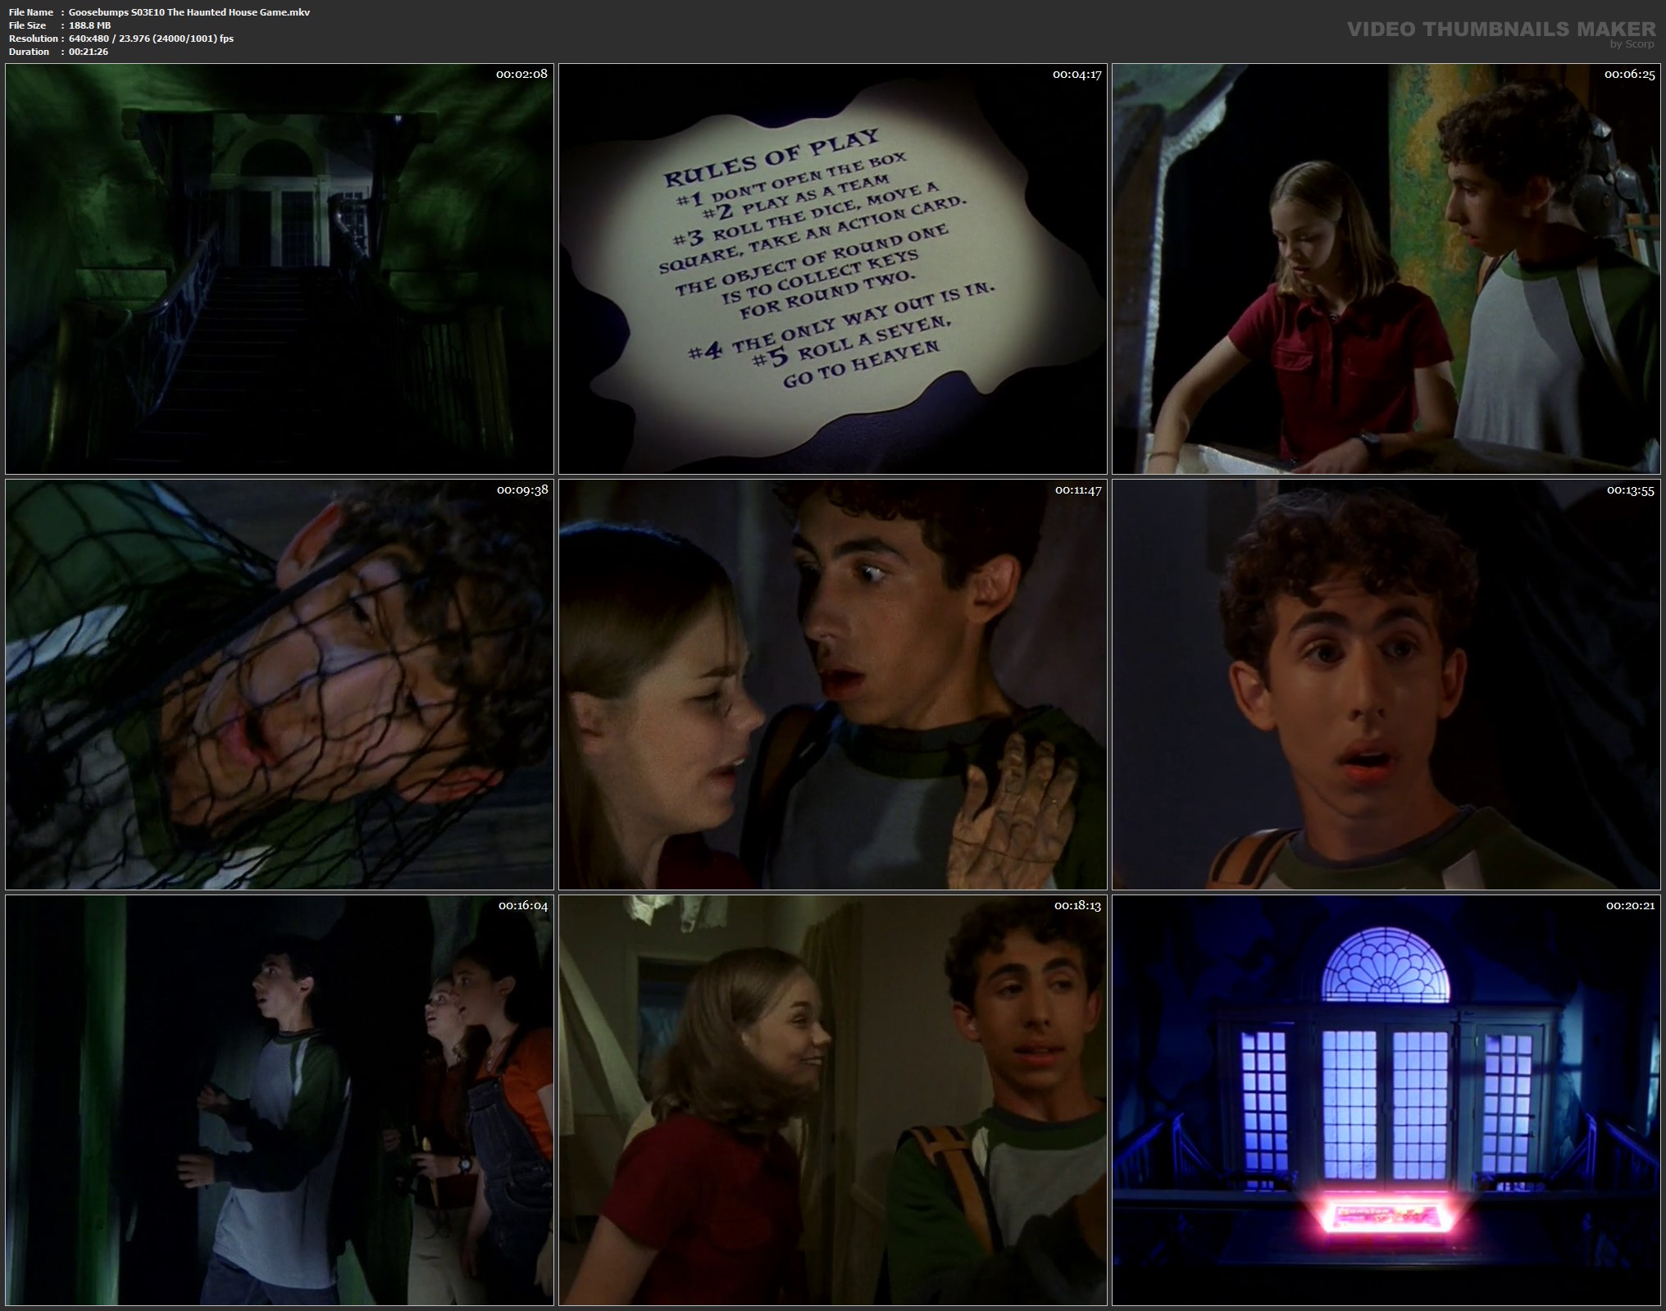Screen dimensions: 1666x1311
Task: Click the Rules of Play thumbnail
Action: pyautogui.click(x=832, y=269)
